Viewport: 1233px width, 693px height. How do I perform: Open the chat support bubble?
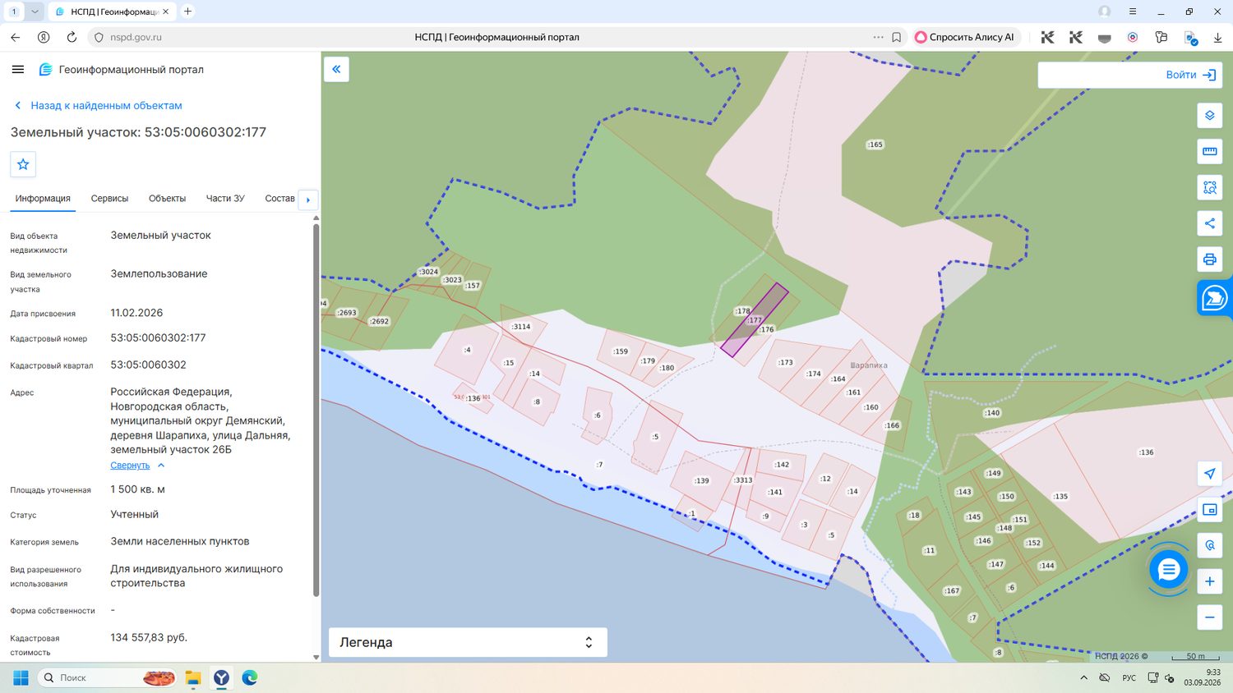pyautogui.click(x=1168, y=570)
